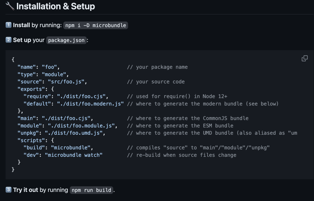The height and width of the screenshot is (201, 314).
Task: Click the ./dist/foo.cjs require path
Action: [x=83, y=96]
